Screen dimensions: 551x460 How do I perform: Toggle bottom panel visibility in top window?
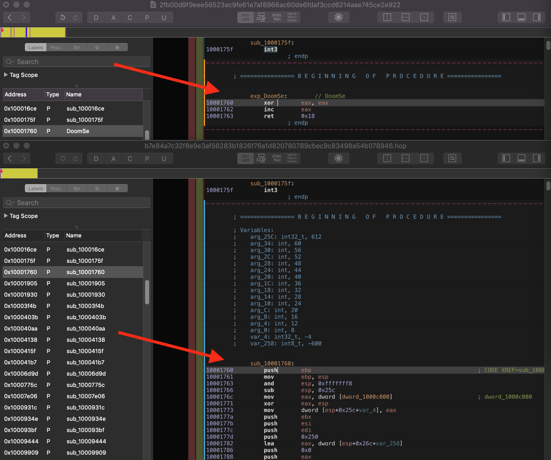click(x=521, y=17)
